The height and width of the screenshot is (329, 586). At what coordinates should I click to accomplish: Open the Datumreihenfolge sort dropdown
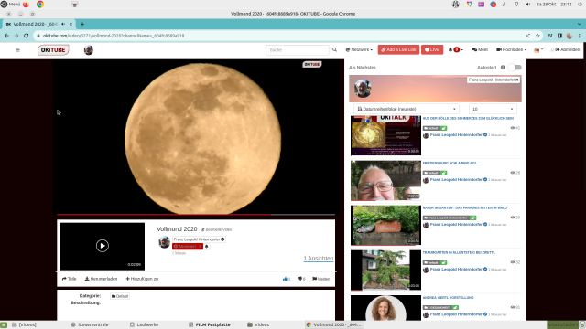tap(407, 109)
